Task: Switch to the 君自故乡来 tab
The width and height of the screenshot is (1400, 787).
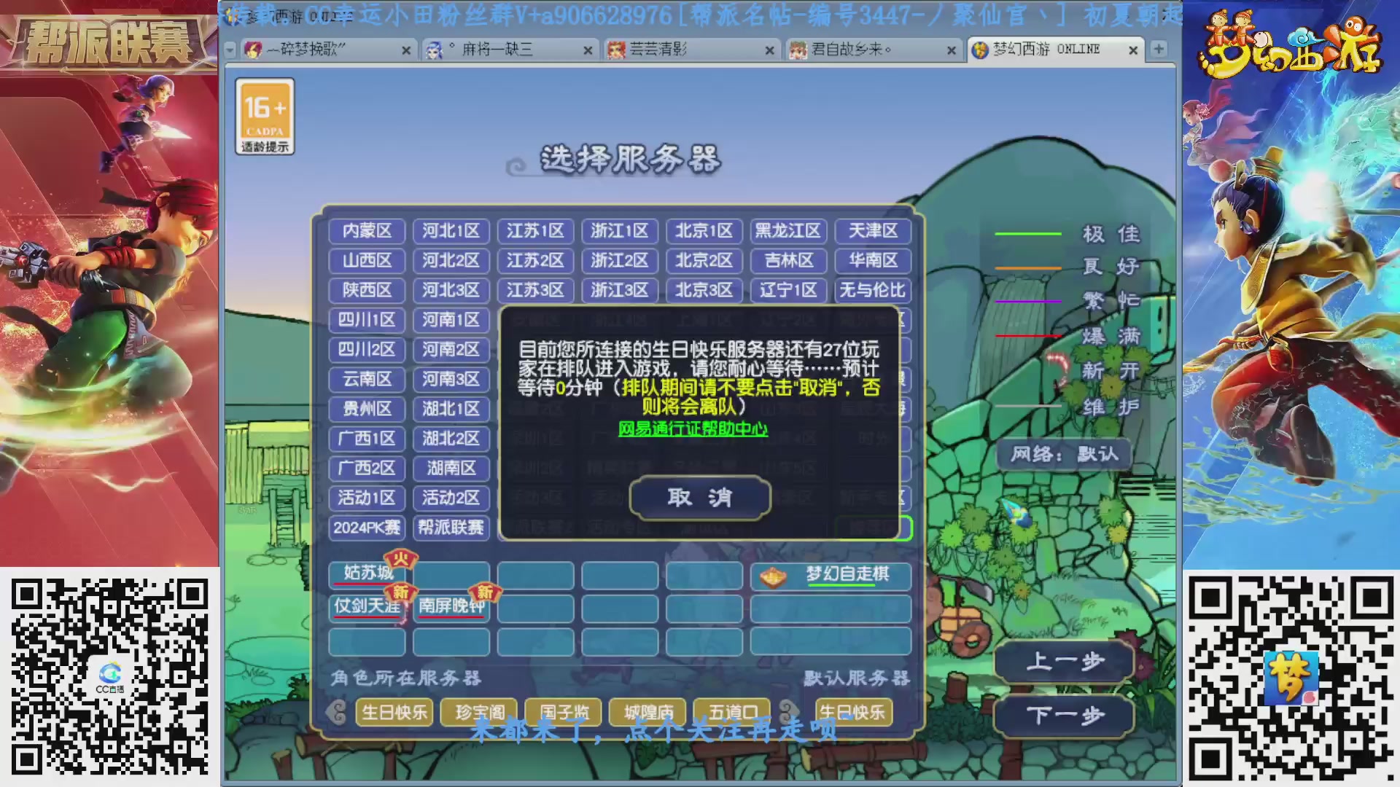Action: [x=873, y=50]
